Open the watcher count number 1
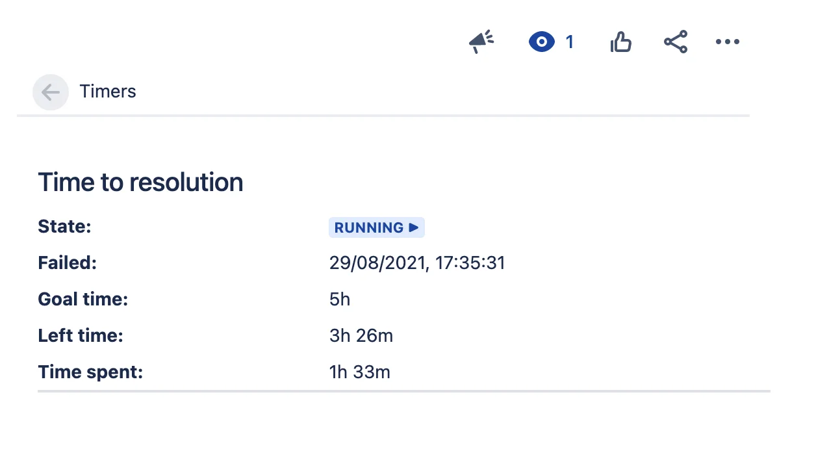The image size is (816, 451). [570, 43]
